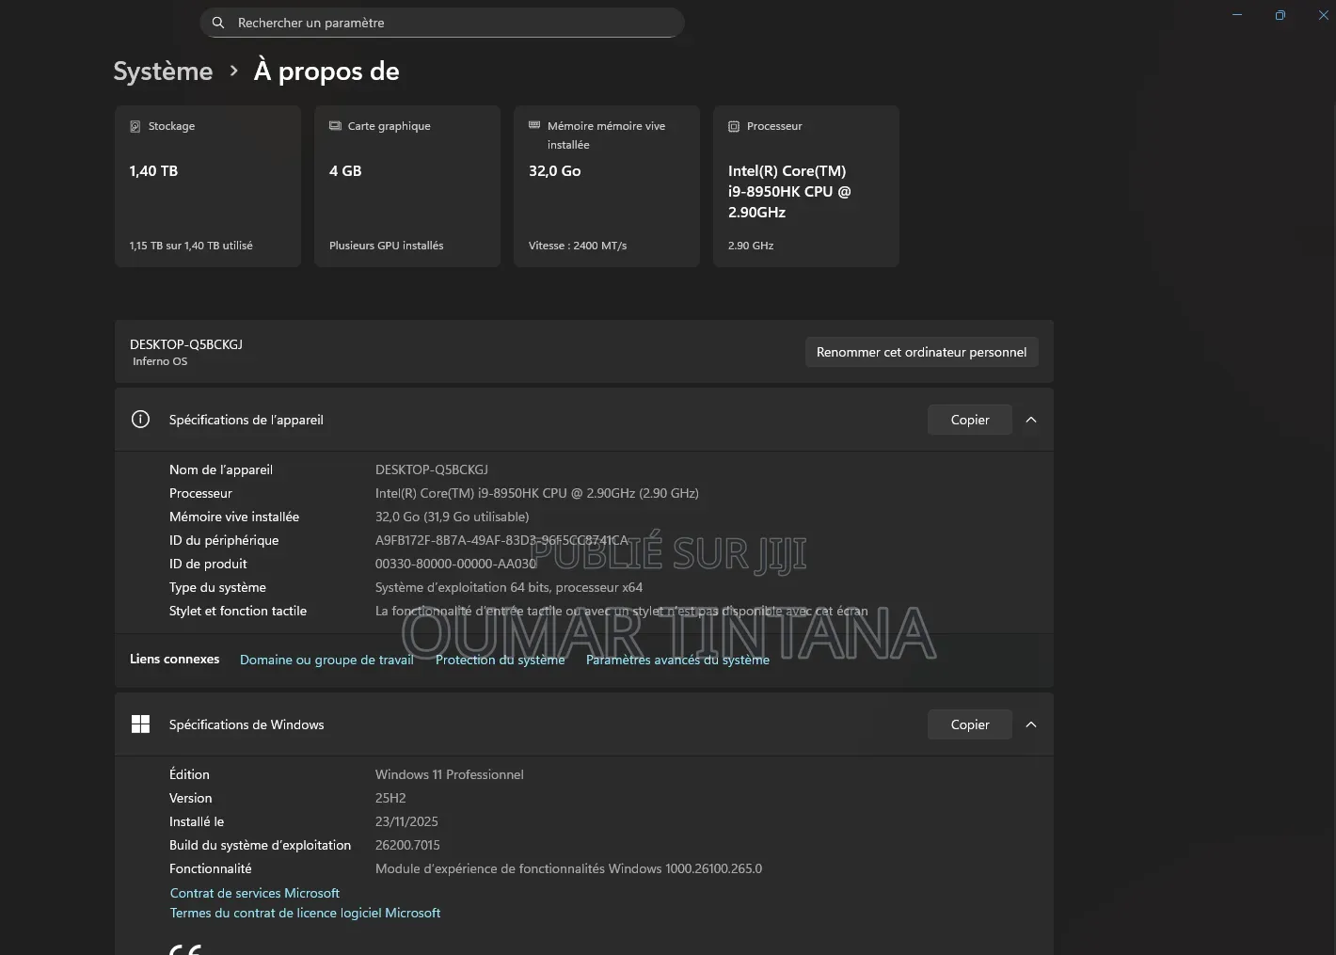Select "Plusieurs GPU installés" text
1336x955 pixels.
point(387,246)
